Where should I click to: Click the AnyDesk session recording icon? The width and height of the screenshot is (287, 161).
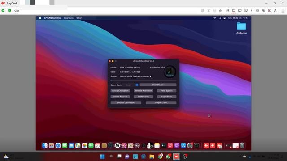pyautogui.click(x=270, y=11)
